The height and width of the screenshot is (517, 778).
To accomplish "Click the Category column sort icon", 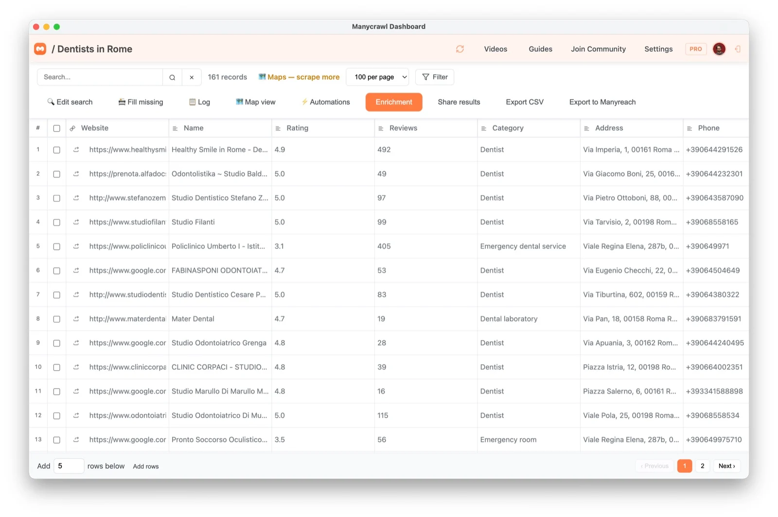I will click(484, 128).
